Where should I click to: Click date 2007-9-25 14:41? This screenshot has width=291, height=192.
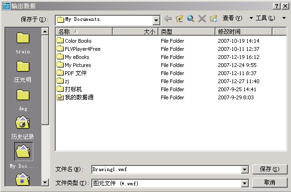237,89
